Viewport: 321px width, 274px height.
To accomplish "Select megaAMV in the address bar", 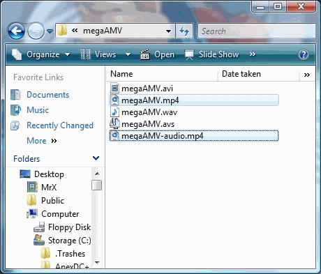I will click(103, 31).
